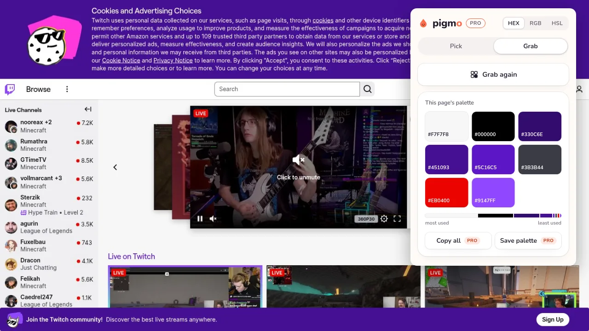Click the search magnifier button
Viewport: 589px width, 331px height.
pyautogui.click(x=368, y=89)
